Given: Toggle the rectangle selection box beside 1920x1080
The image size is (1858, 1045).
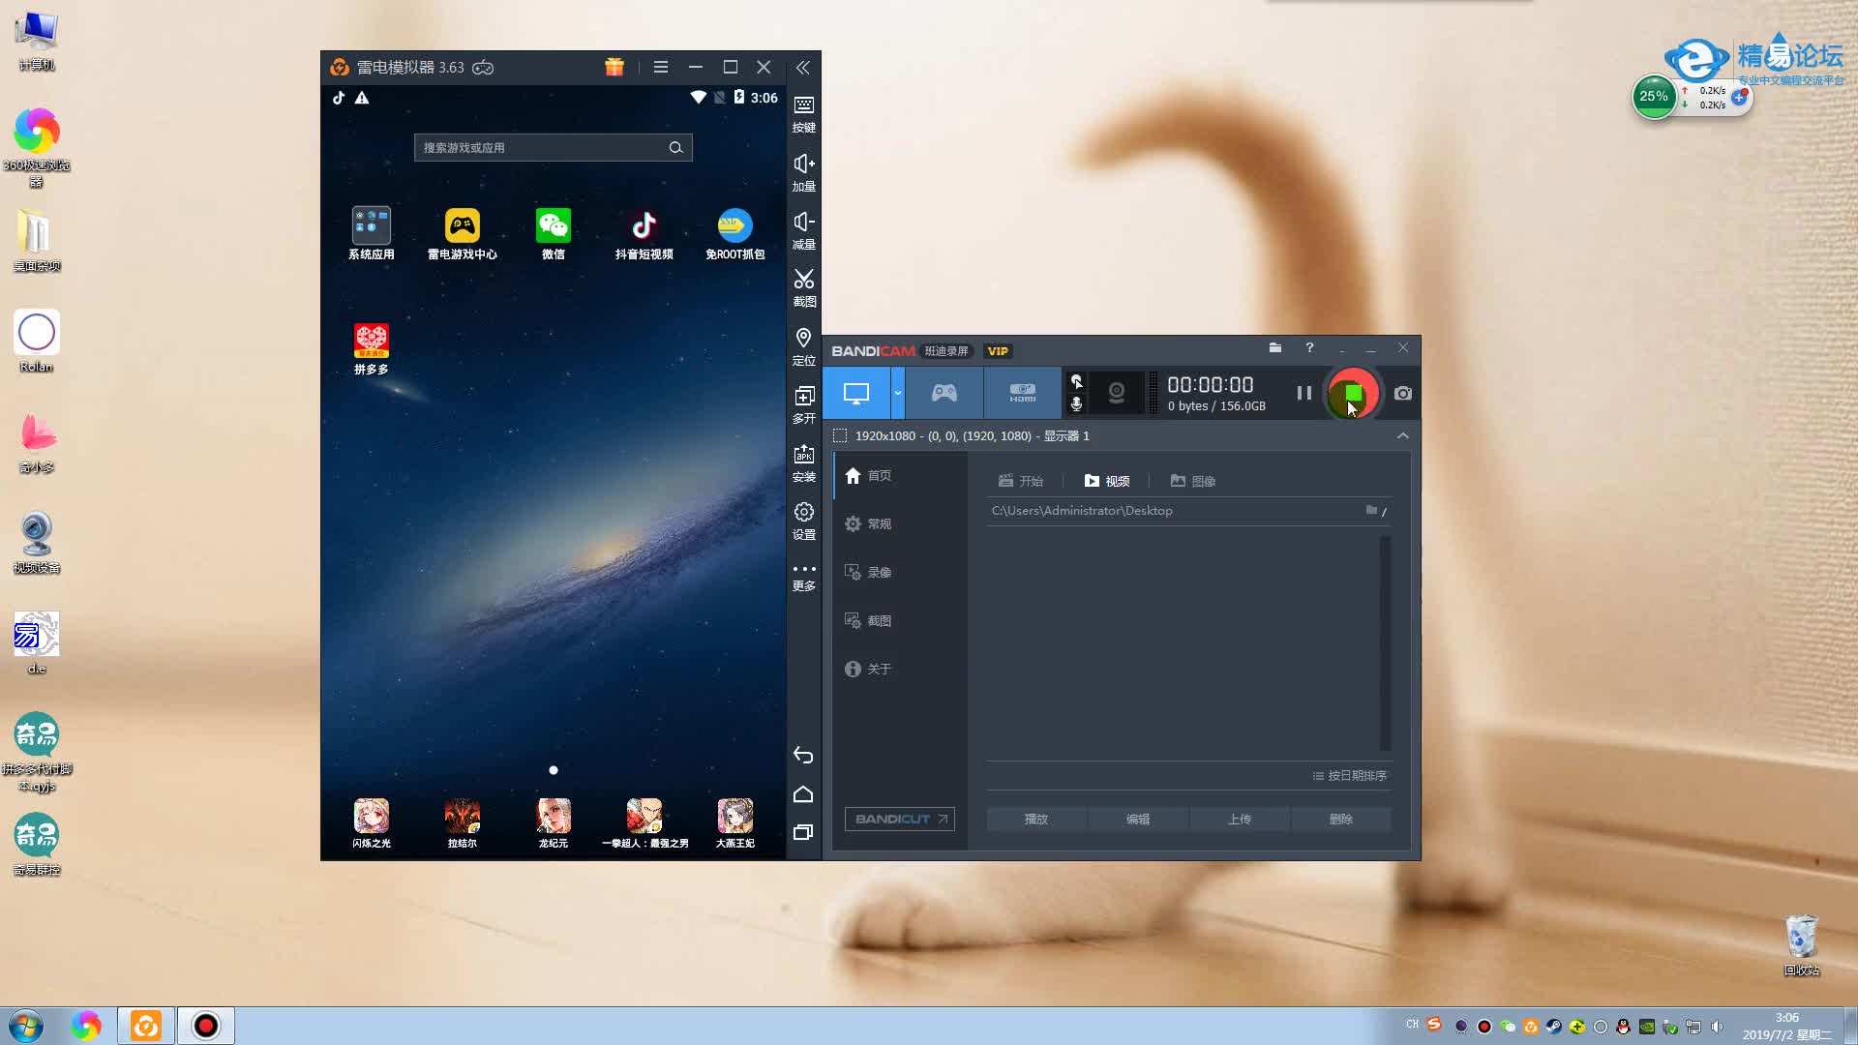Looking at the screenshot, I should tap(840, 435).
